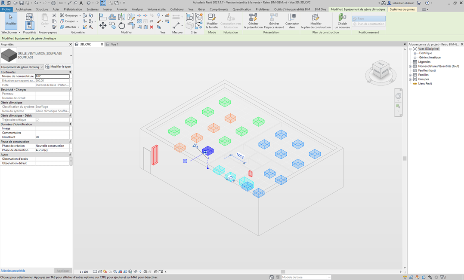Open Modifier la famille tool
The height and width of the screenshot is (280, 464).
pyautogui.click(x=212, y=21)
